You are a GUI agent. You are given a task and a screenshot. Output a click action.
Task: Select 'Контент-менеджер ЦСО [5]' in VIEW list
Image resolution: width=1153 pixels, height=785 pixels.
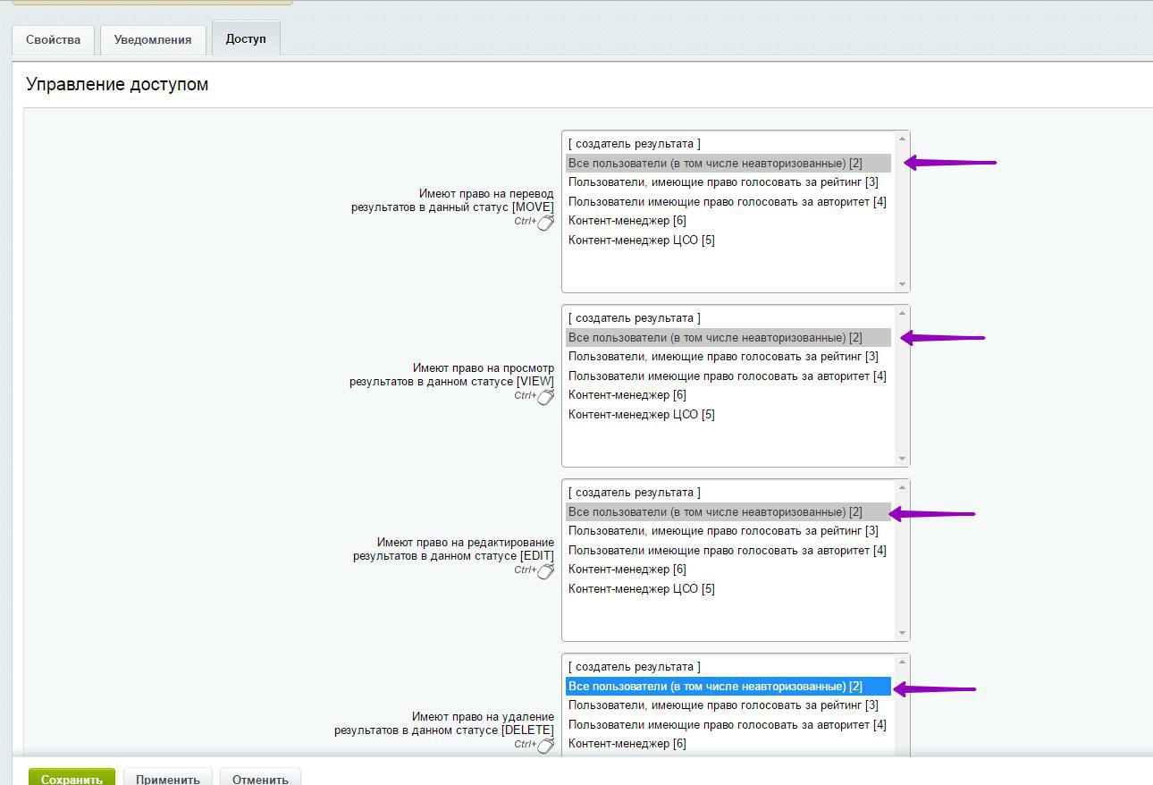[x=728, y=415]
